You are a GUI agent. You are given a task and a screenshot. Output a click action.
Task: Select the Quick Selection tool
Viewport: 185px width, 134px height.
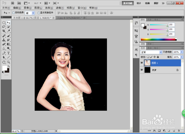pos(9,27)
